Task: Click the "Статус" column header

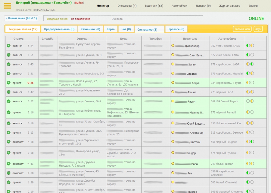Action: click(18, 39)
